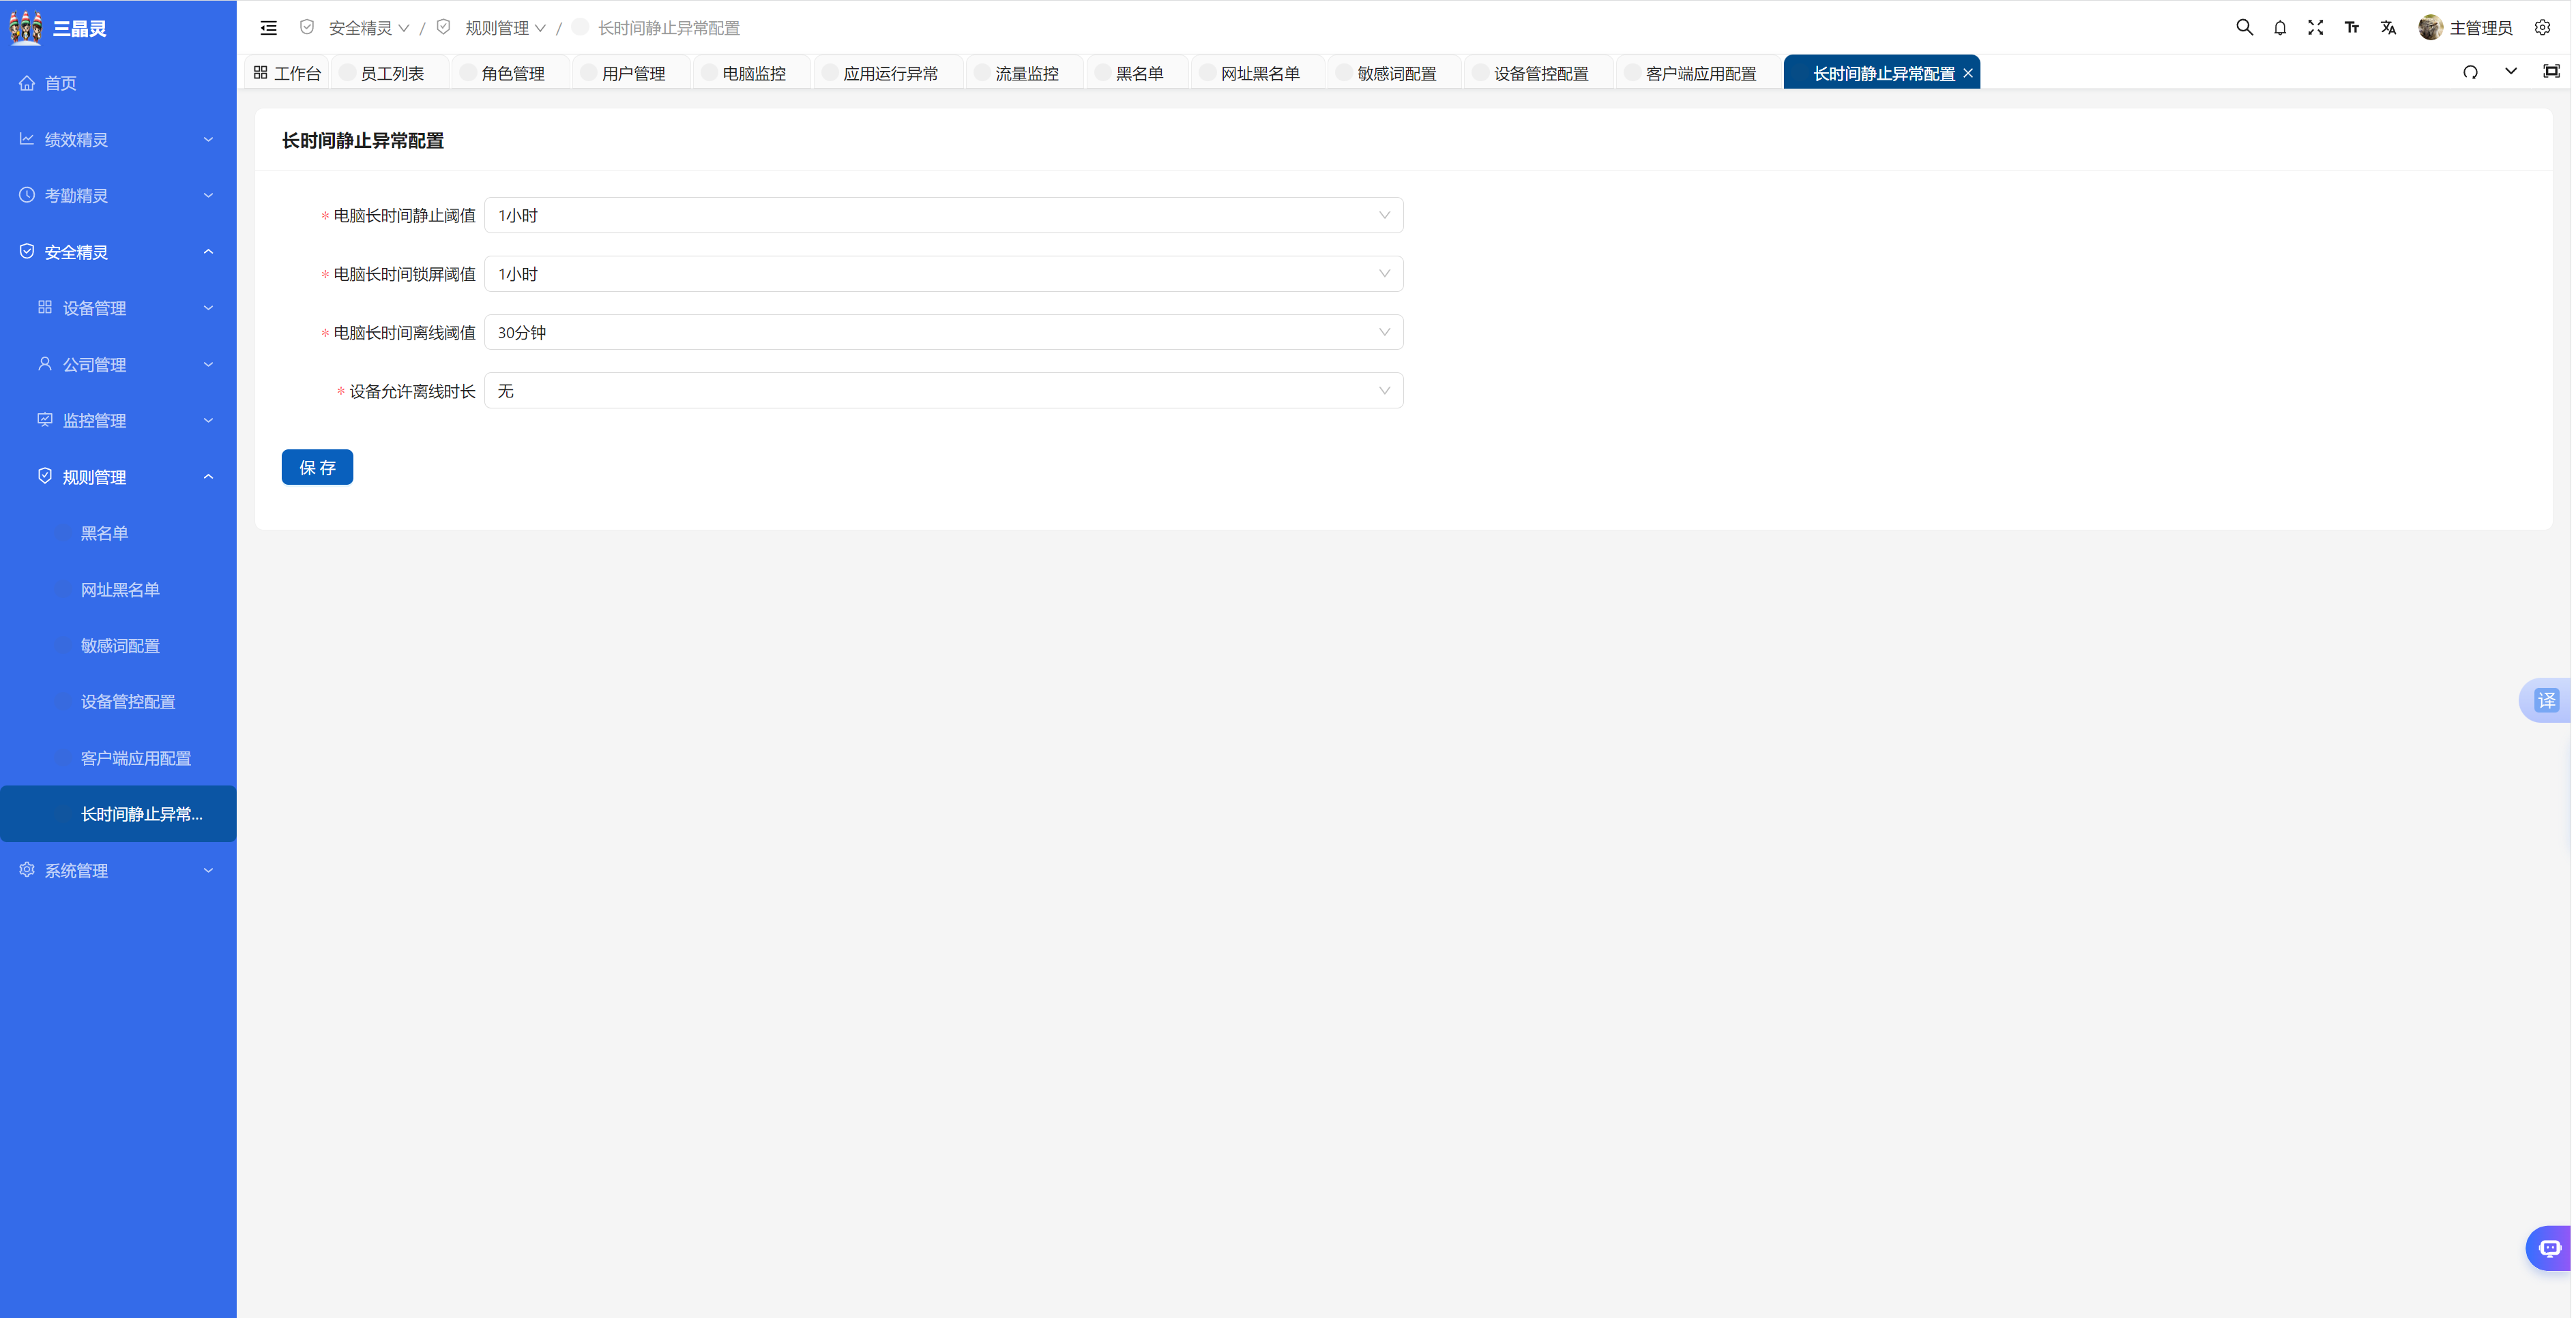Viewport: 2576px width, 1318px height.
Task: Click the search magnifier icon
Action: (x=2244, y=28)
